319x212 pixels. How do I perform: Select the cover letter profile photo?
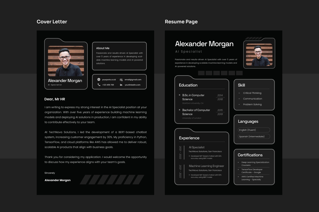coord(66,61)
